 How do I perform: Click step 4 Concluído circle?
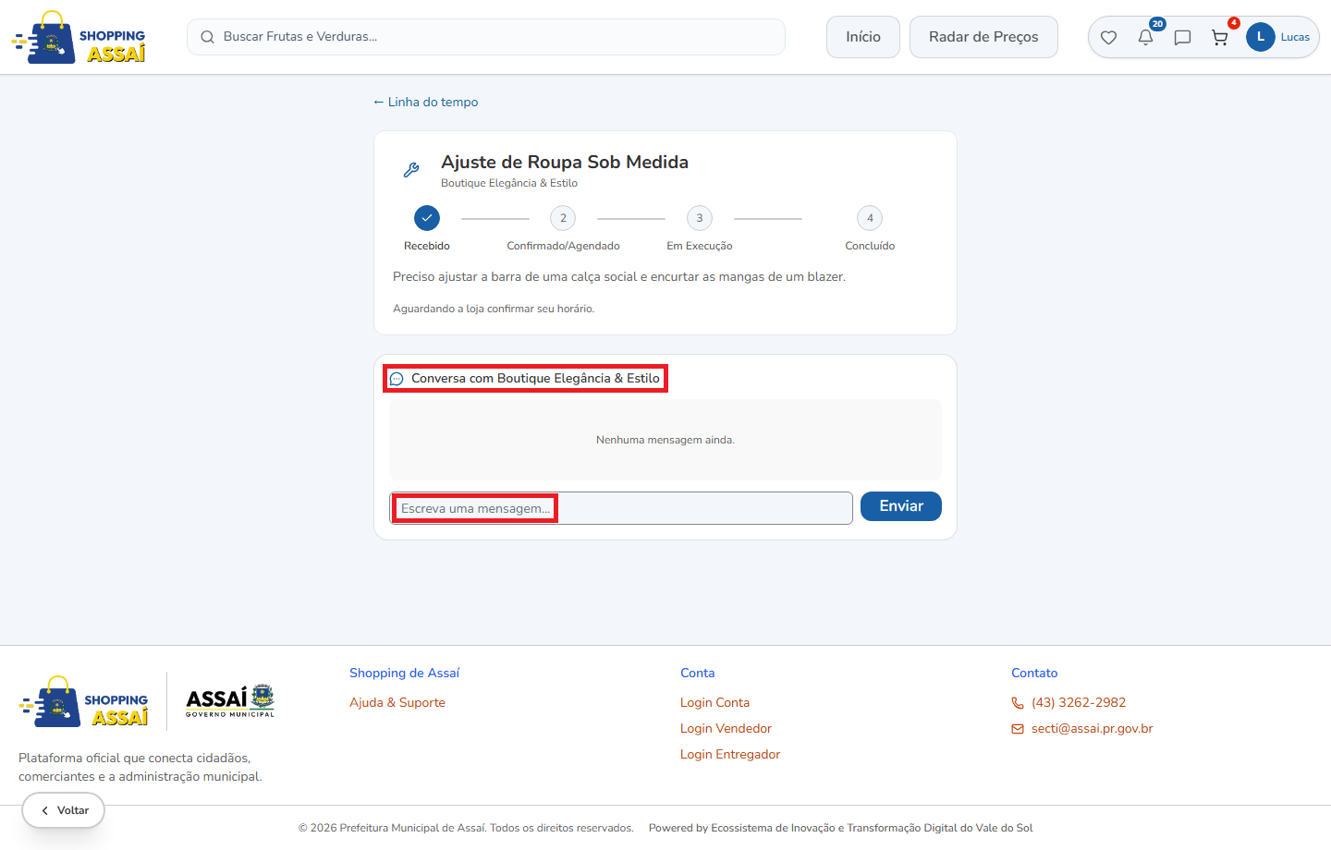(x=870, y=218)
